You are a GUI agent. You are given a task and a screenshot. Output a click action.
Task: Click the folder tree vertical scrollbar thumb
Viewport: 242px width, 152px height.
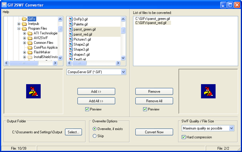60,29
